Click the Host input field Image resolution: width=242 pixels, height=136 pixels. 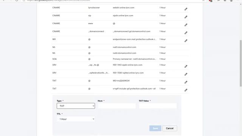(x=117, y=106)
